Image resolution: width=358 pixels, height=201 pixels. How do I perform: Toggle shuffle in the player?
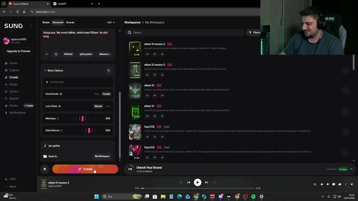[181, 182]
